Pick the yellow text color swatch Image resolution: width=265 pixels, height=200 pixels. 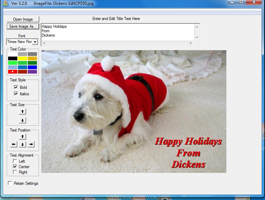(x=22, y=58)
